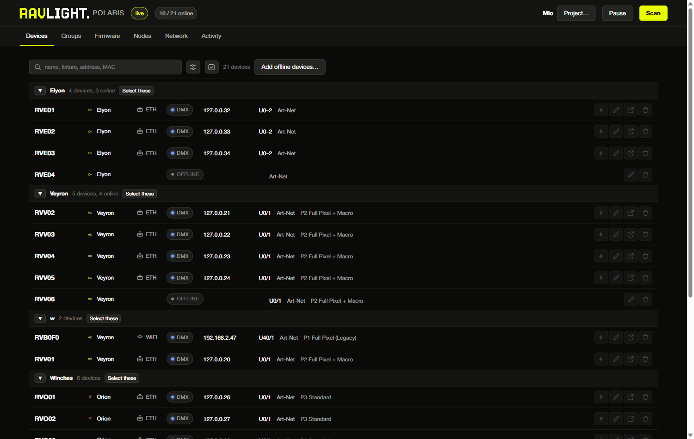Viewport: 694px width, 439px height.
Task: Collapse the Veyron group
Action: pos(40,194)
